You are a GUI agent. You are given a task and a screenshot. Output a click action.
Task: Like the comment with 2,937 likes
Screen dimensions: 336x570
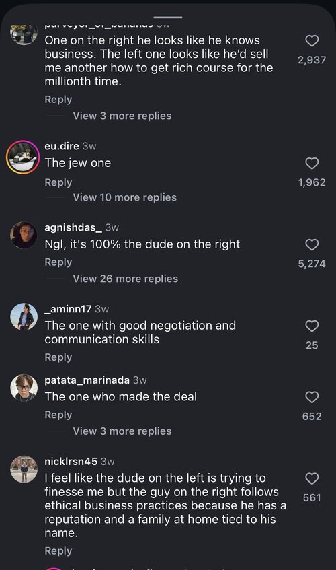[312, 40]
